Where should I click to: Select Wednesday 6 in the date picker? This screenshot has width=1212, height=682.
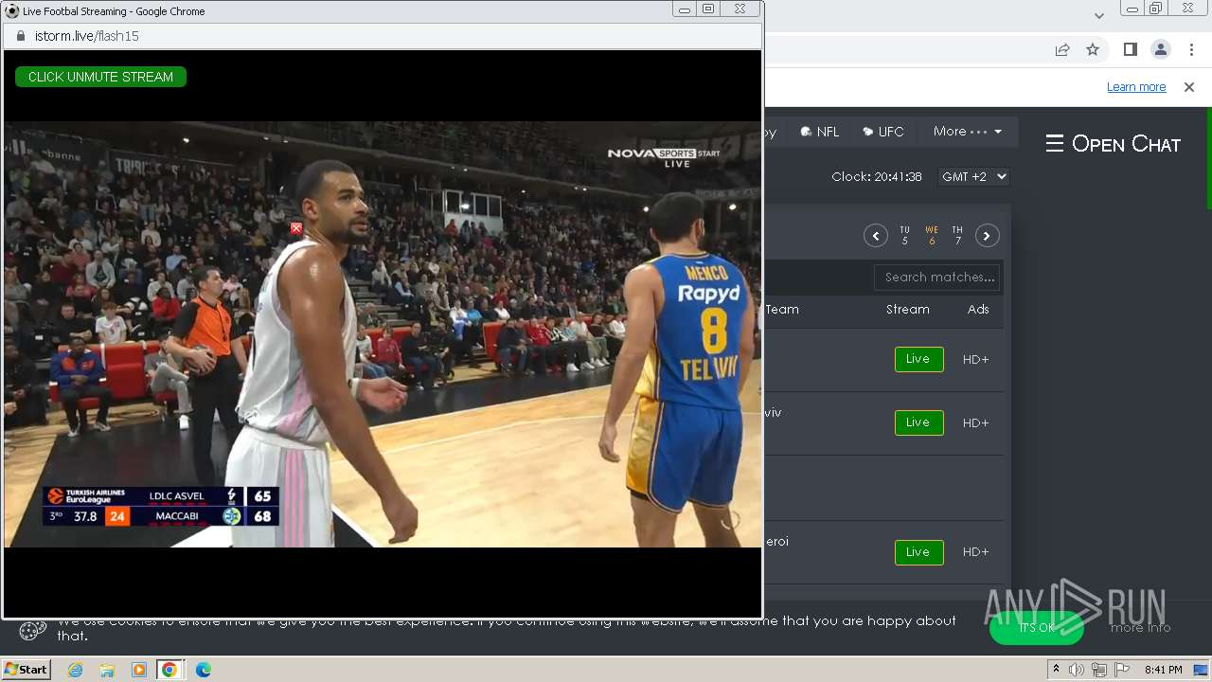pos(932,236)
